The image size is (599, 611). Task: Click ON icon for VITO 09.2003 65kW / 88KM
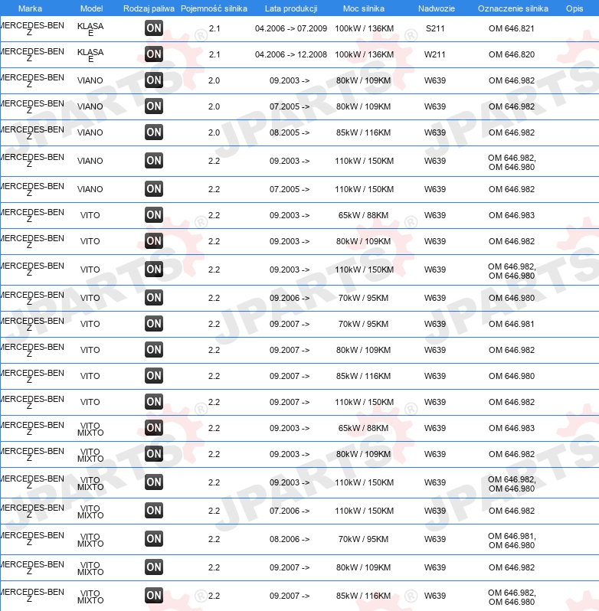coord(153,215)
